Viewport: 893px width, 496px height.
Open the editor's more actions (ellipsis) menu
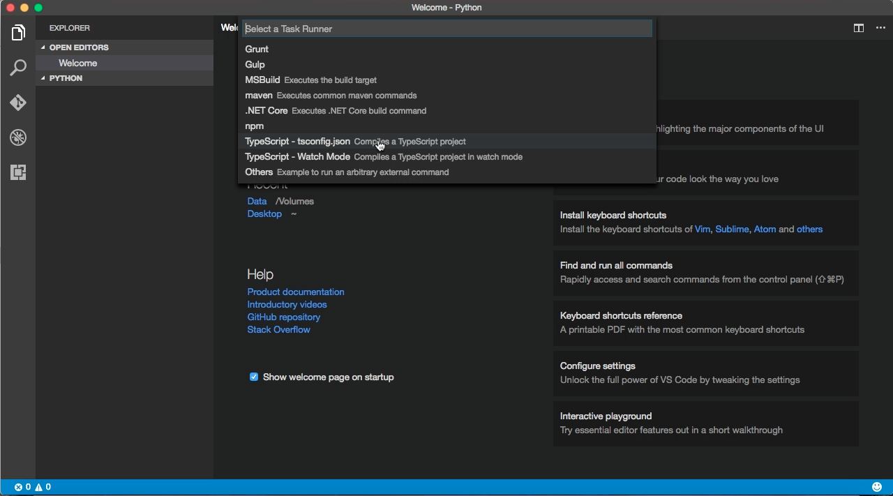880,28
